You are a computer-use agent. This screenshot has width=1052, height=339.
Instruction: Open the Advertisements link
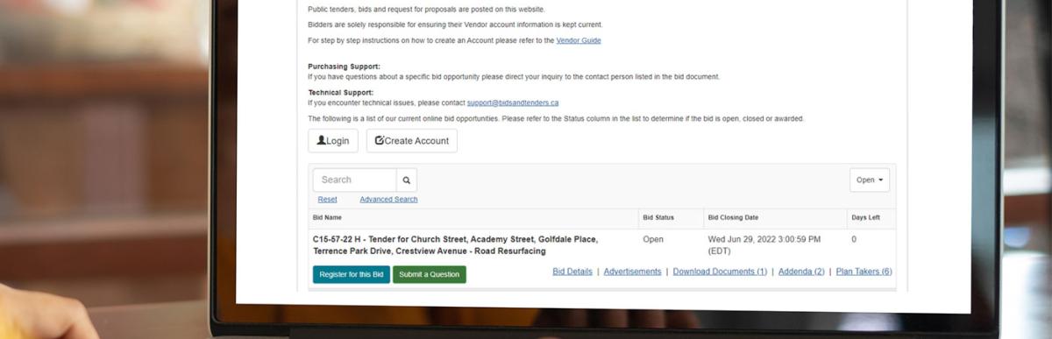632,272
